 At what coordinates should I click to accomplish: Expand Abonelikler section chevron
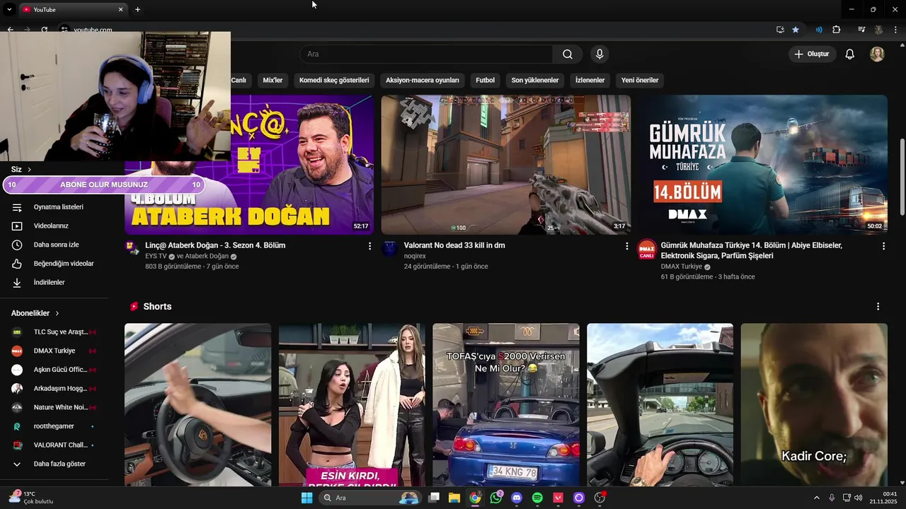point(57,313)
